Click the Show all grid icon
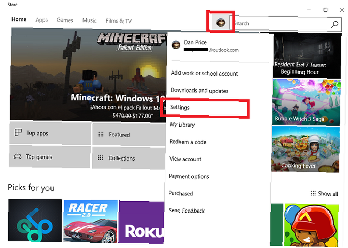The height and width of the screenshot is (248, 348). point(313,193)
